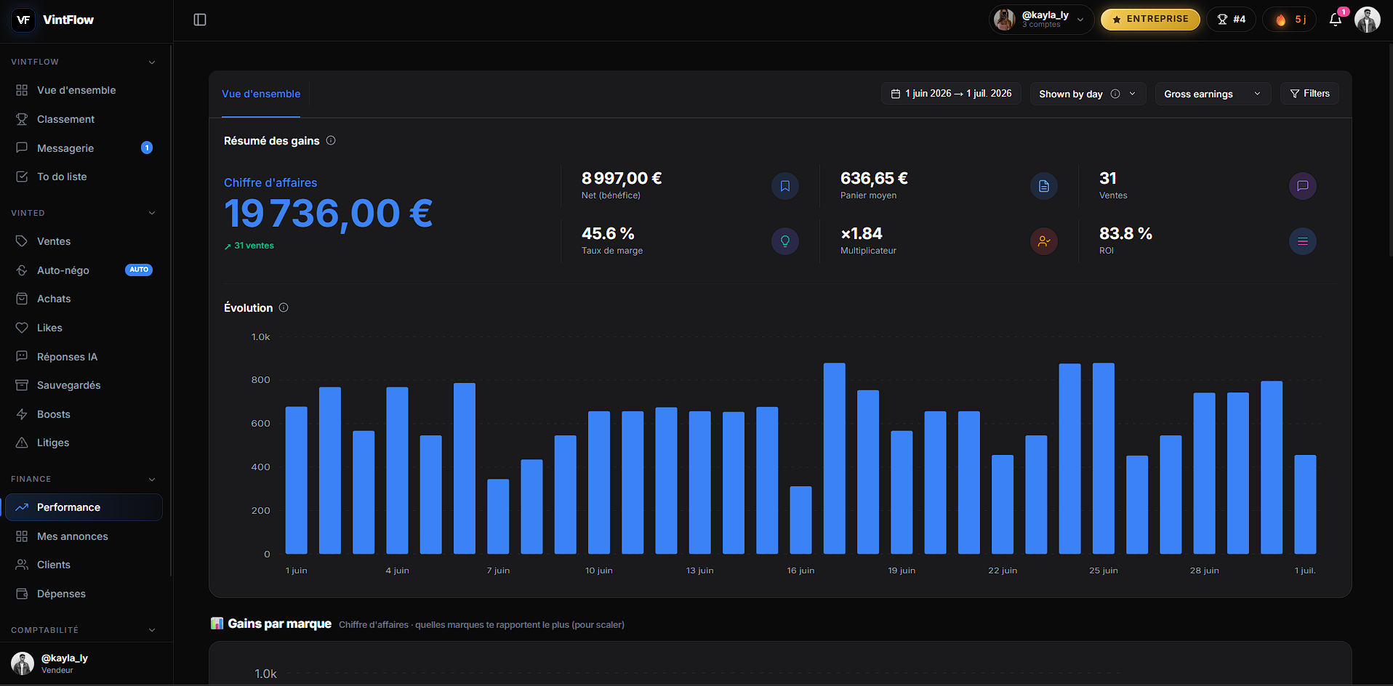Click the 8 997,00 € net value

point(622,178)
